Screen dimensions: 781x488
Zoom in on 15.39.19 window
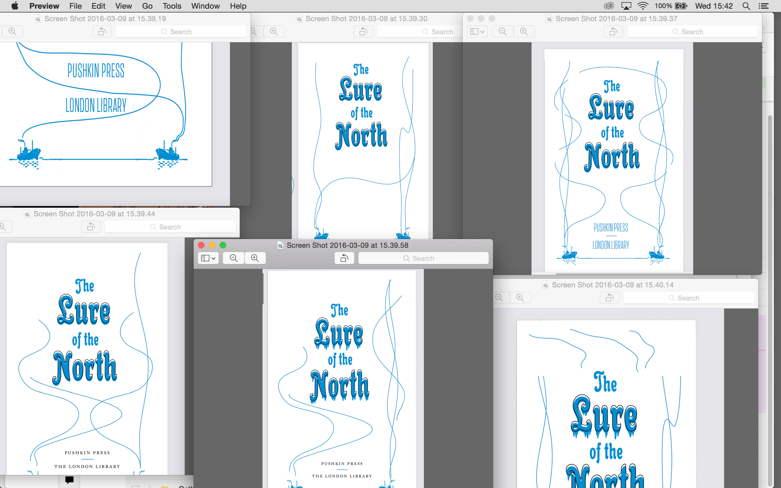pyautogui.click(x=12, y=31)
